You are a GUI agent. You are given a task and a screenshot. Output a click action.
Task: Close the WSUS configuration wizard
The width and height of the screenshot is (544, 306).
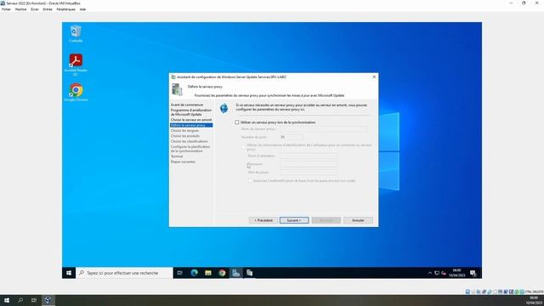pos(374,77)
